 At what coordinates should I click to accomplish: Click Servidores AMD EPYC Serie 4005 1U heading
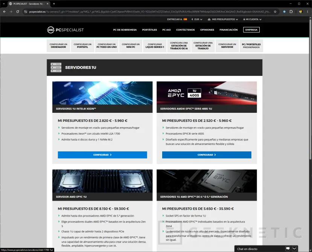(186, 109)
